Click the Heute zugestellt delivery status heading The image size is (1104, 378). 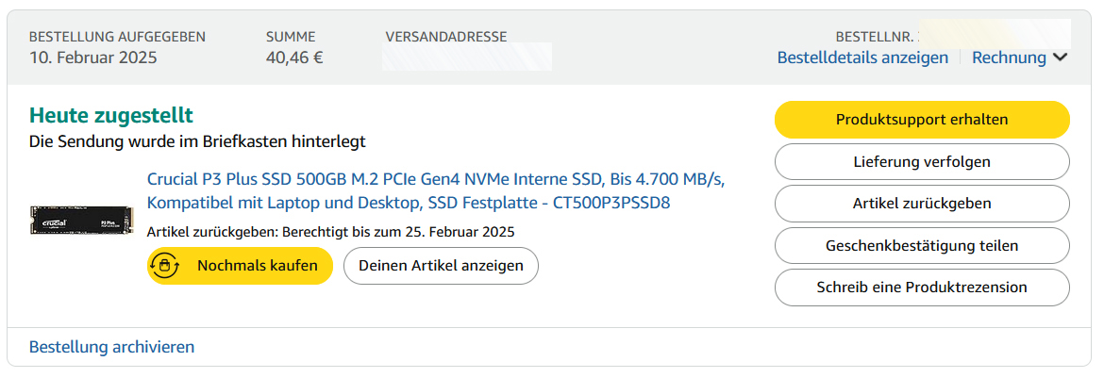(111, 115)
